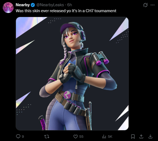Click the 5K views count

point(110,137)
